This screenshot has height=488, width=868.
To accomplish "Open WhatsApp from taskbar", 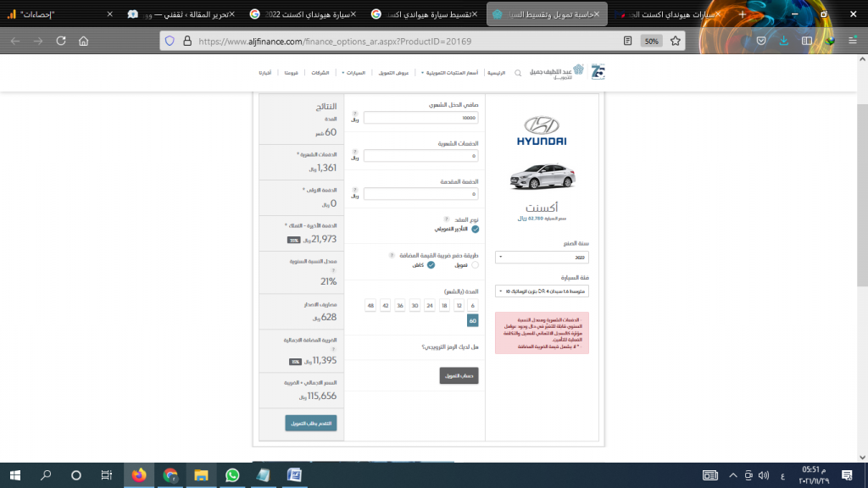I will [232, 475].
